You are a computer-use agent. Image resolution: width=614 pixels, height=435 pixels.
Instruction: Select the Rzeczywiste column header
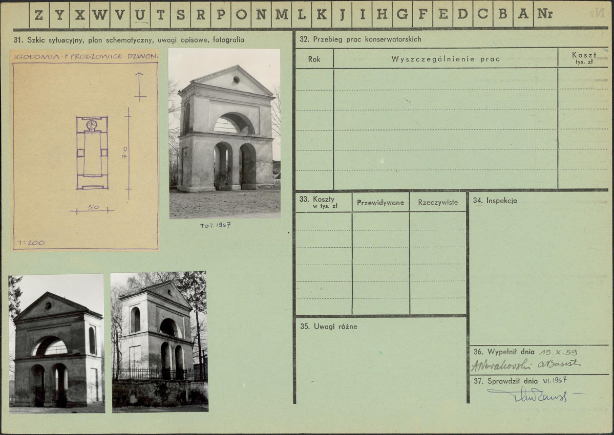click(x=438, y=203)
